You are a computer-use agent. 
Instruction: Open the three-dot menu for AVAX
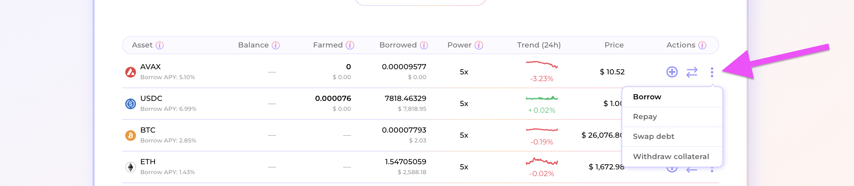(x=712, y=72)
